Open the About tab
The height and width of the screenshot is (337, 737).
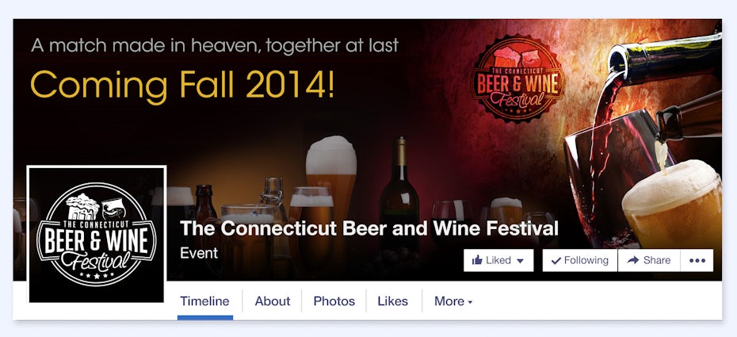pyautogui.click(x=272, y=301)
